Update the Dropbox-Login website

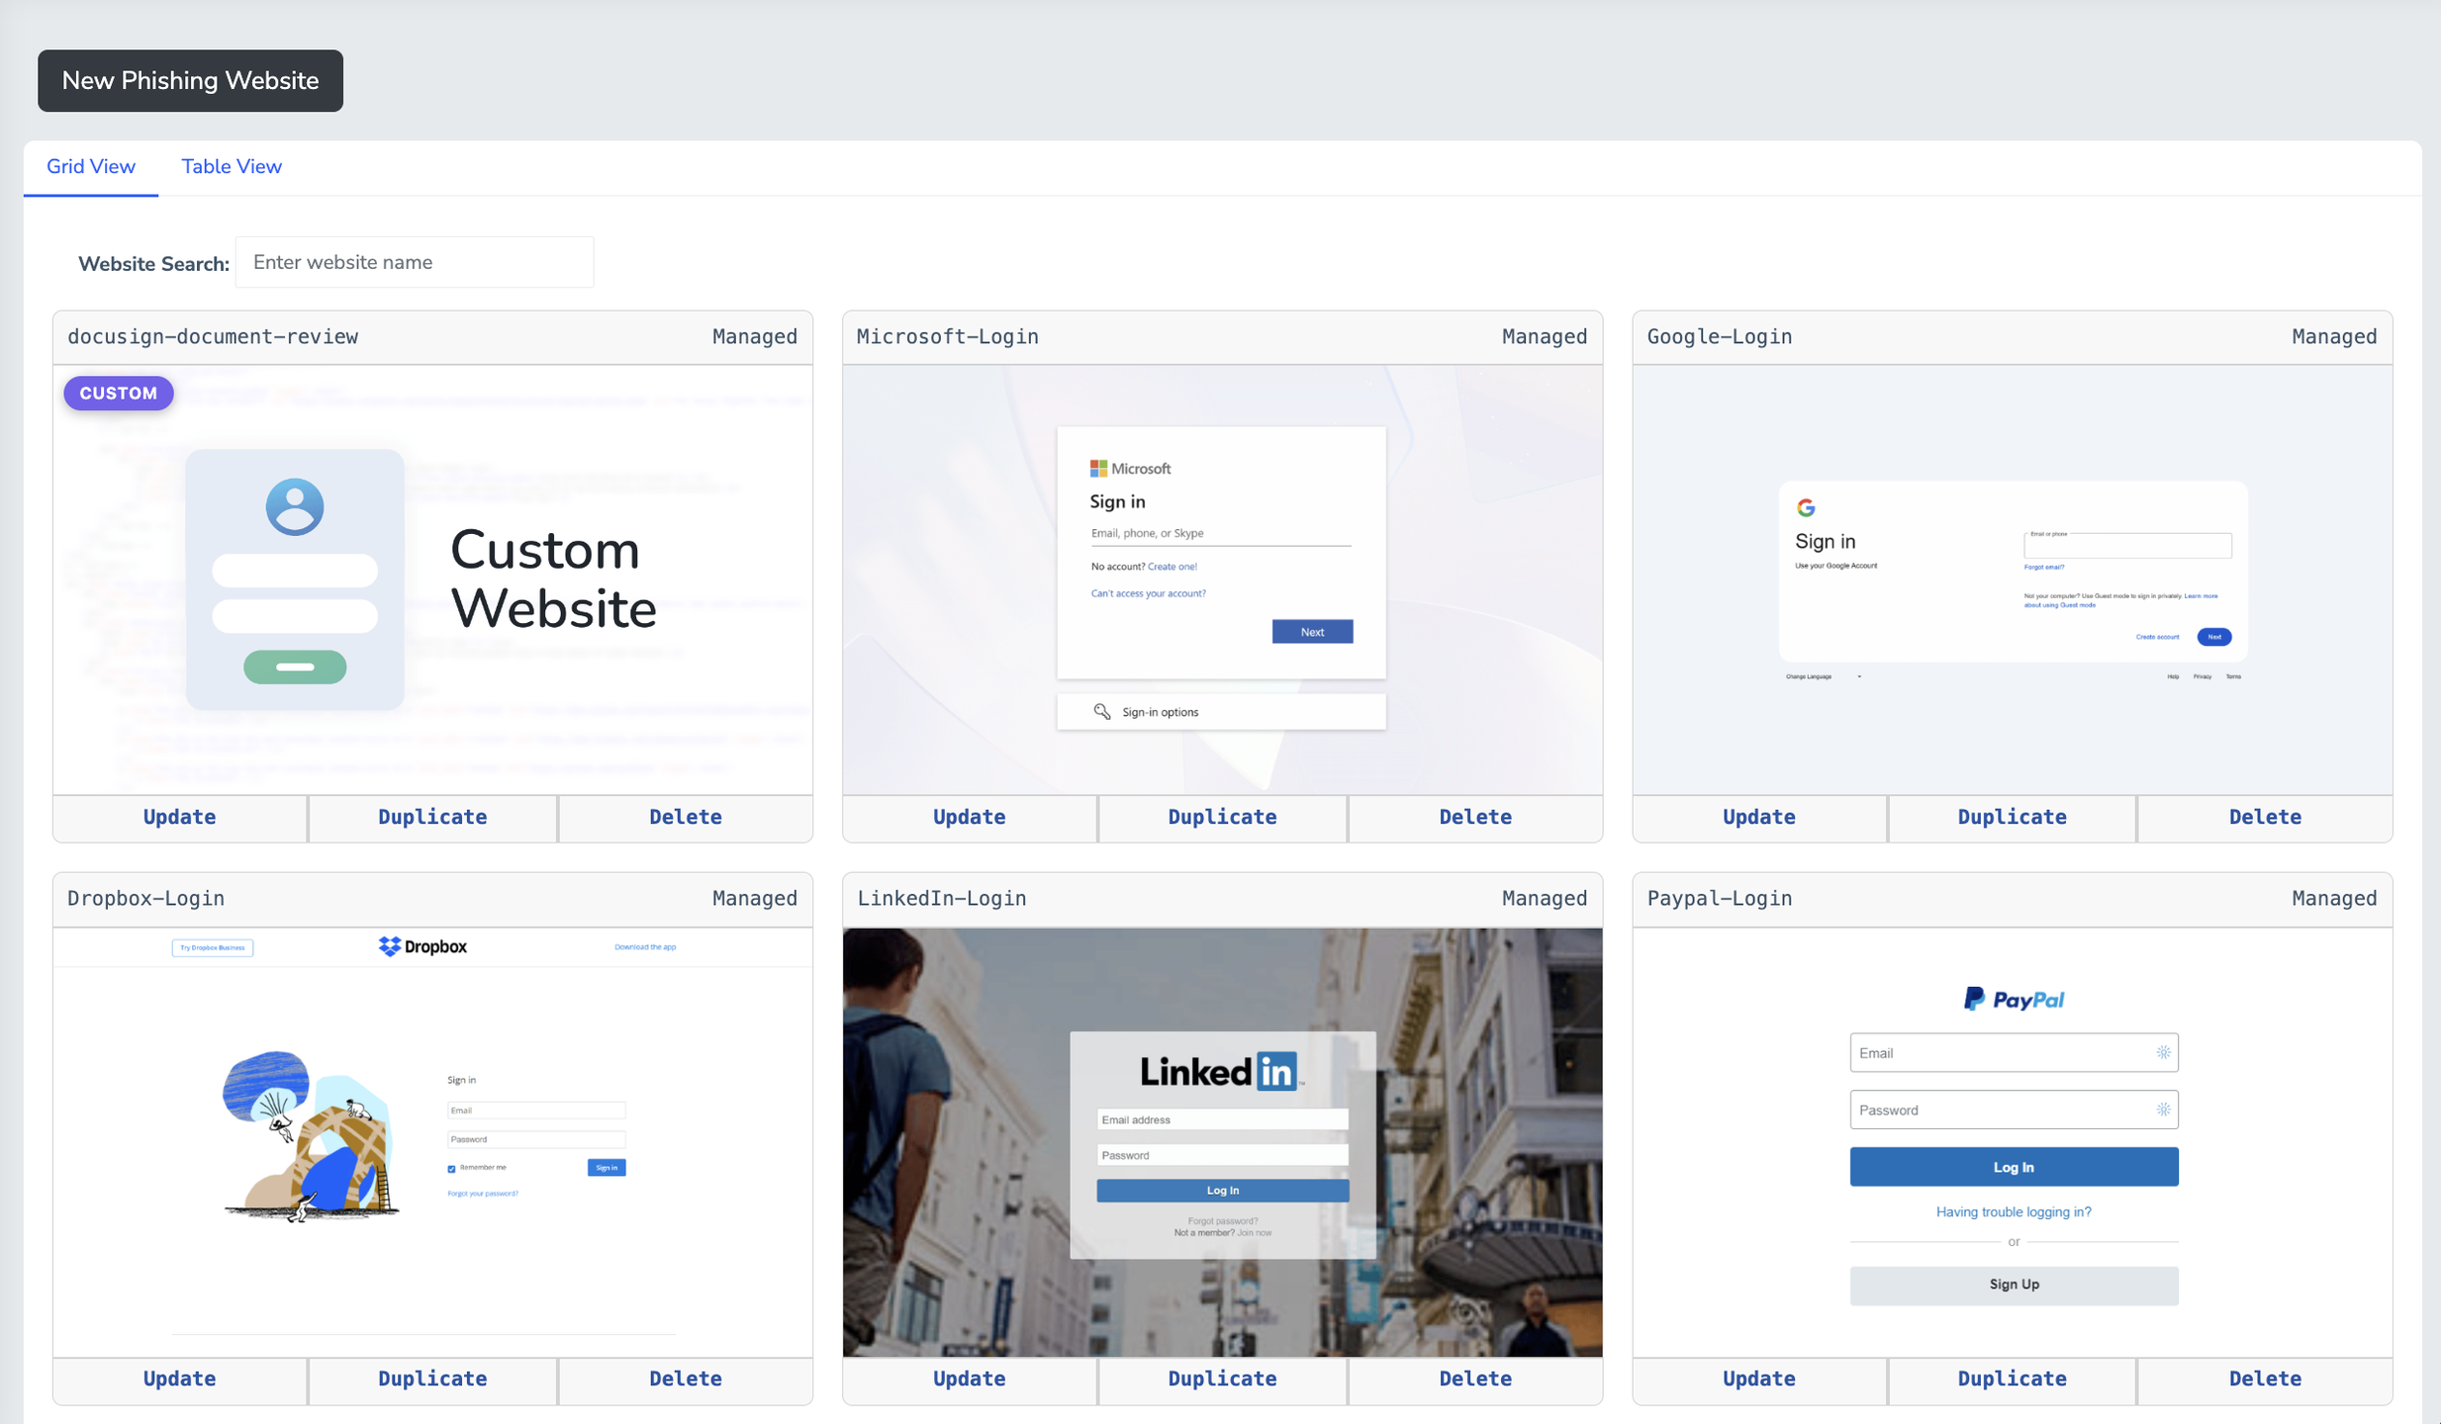[x=180, y=1379]
